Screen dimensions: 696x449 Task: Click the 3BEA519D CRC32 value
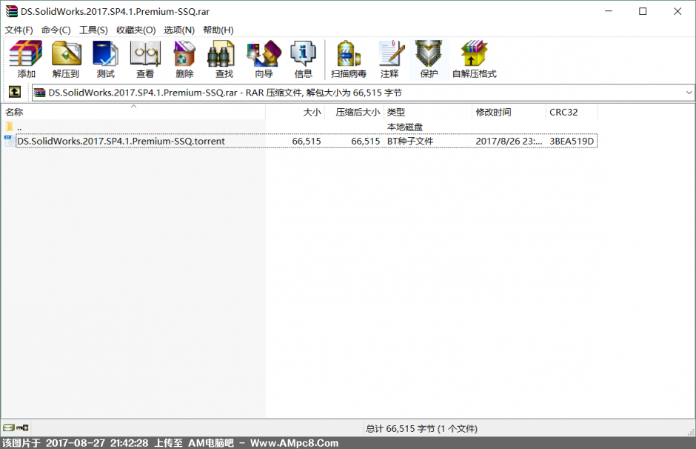pos(572,141)
